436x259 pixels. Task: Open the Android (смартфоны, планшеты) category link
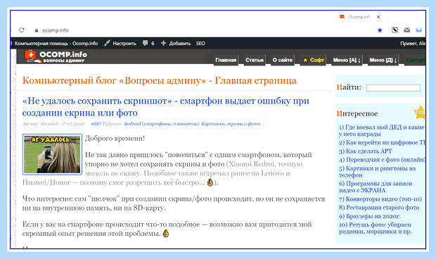[161, 124]
